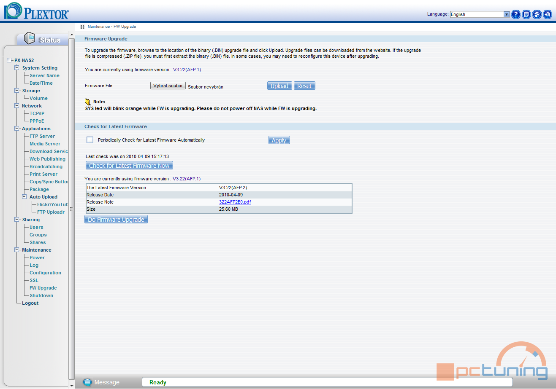Select Server Name in tree
556x389 pixels.
[44, 75]
